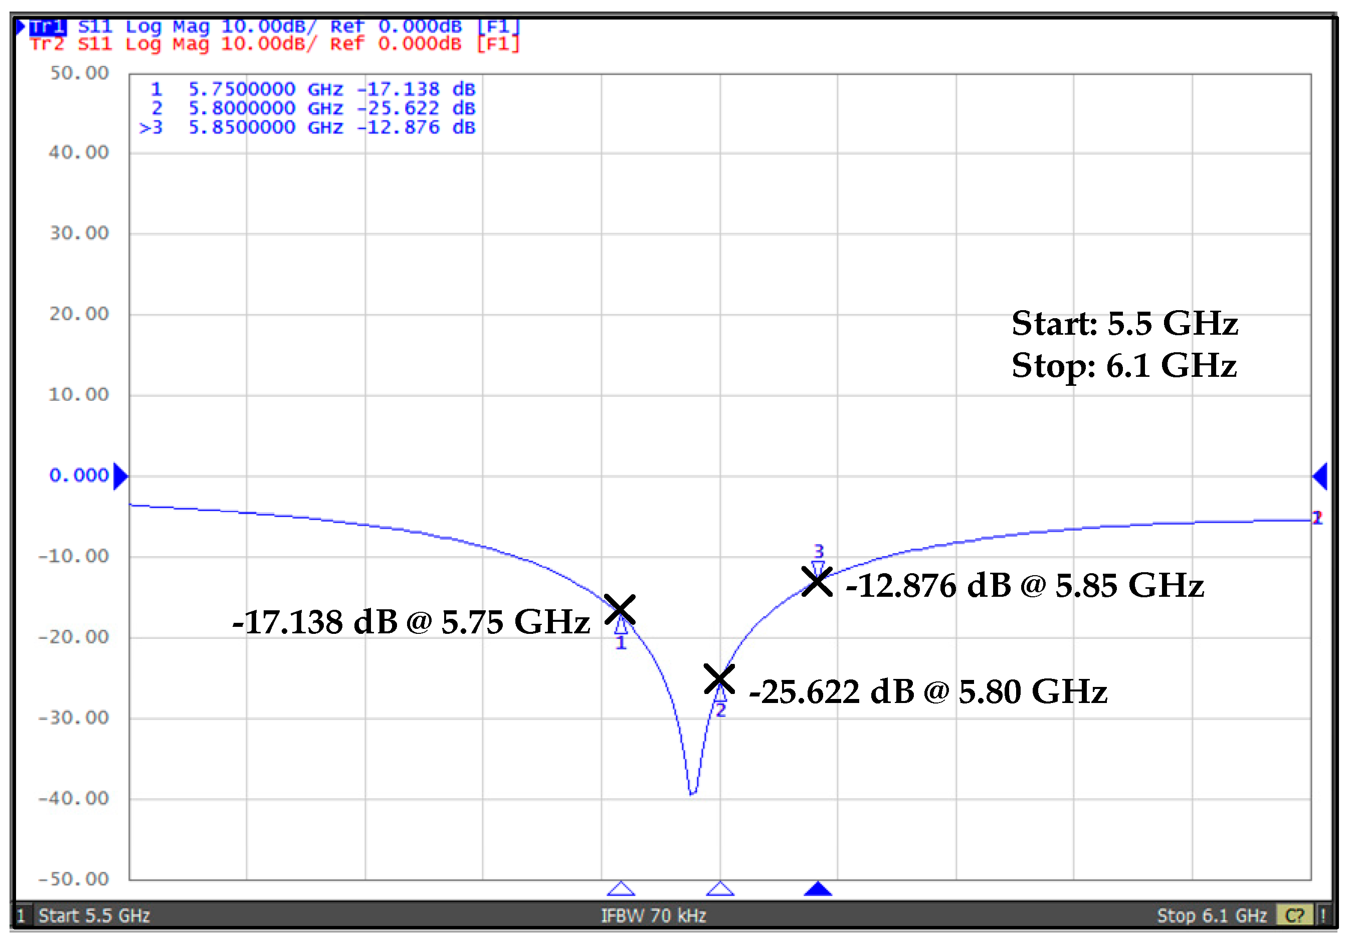Click the channel number 1 in status bar
This screenshot has height=943, width=1349.
pyautogui.click(x=20, y=915)
